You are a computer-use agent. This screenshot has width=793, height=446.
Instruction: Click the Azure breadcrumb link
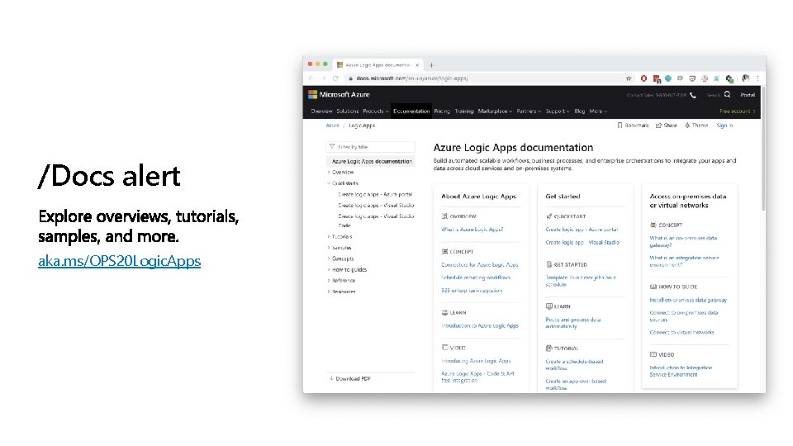tap(332, 126)
